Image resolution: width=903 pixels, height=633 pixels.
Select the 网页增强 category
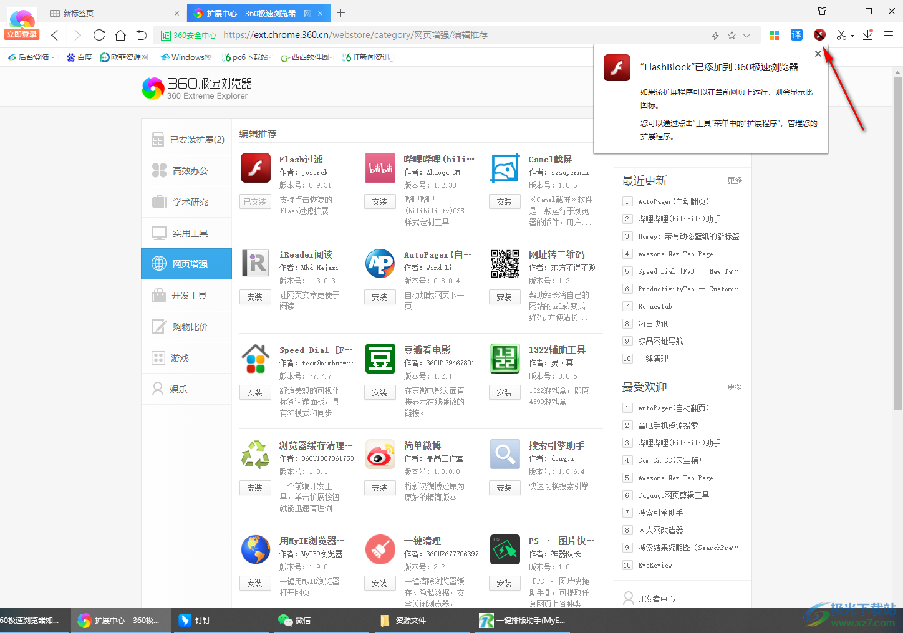tap(186, 264)
